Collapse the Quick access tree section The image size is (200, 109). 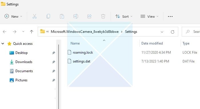click(x=3, y=44)
